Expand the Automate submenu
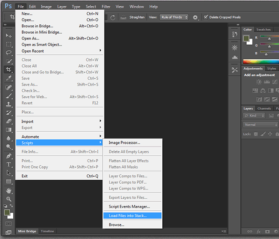Image resolution: width=279 pixels, height=239 pixels. (60, 137)
